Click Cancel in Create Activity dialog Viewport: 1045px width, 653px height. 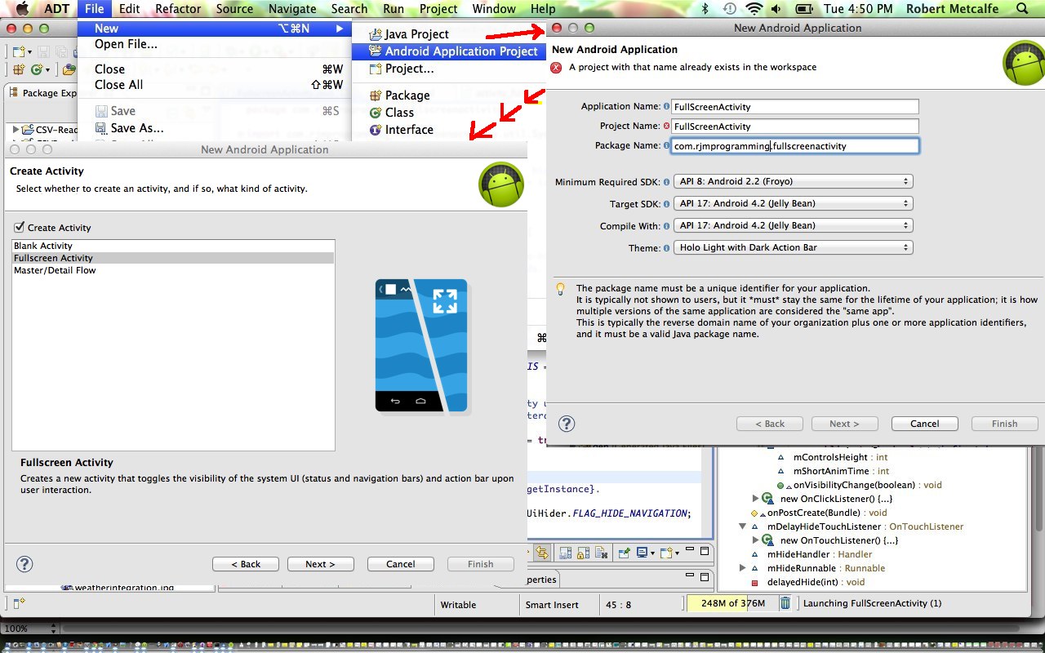(x=401, y=564)
